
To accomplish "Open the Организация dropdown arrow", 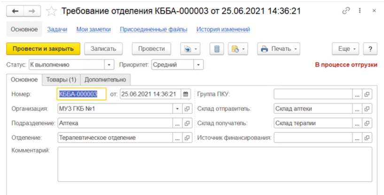I will 177,109.
